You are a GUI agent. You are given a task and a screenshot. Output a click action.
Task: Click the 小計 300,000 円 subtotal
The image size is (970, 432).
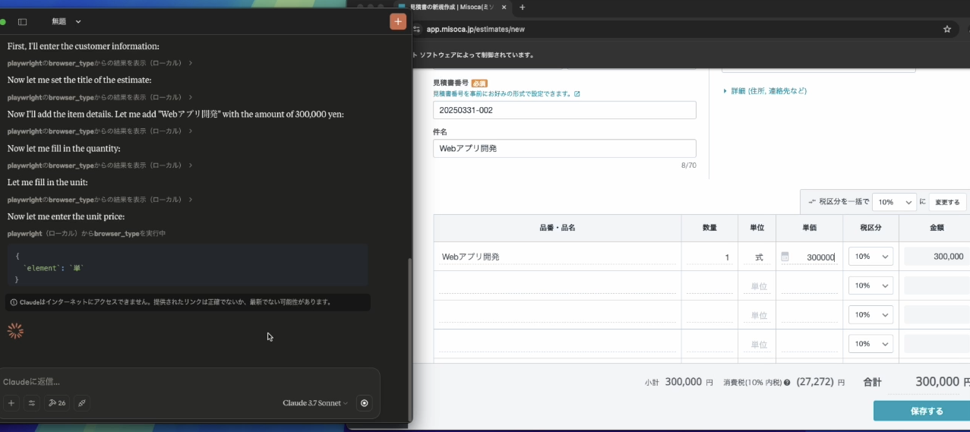pyautogui.click(x=679, y=383)
